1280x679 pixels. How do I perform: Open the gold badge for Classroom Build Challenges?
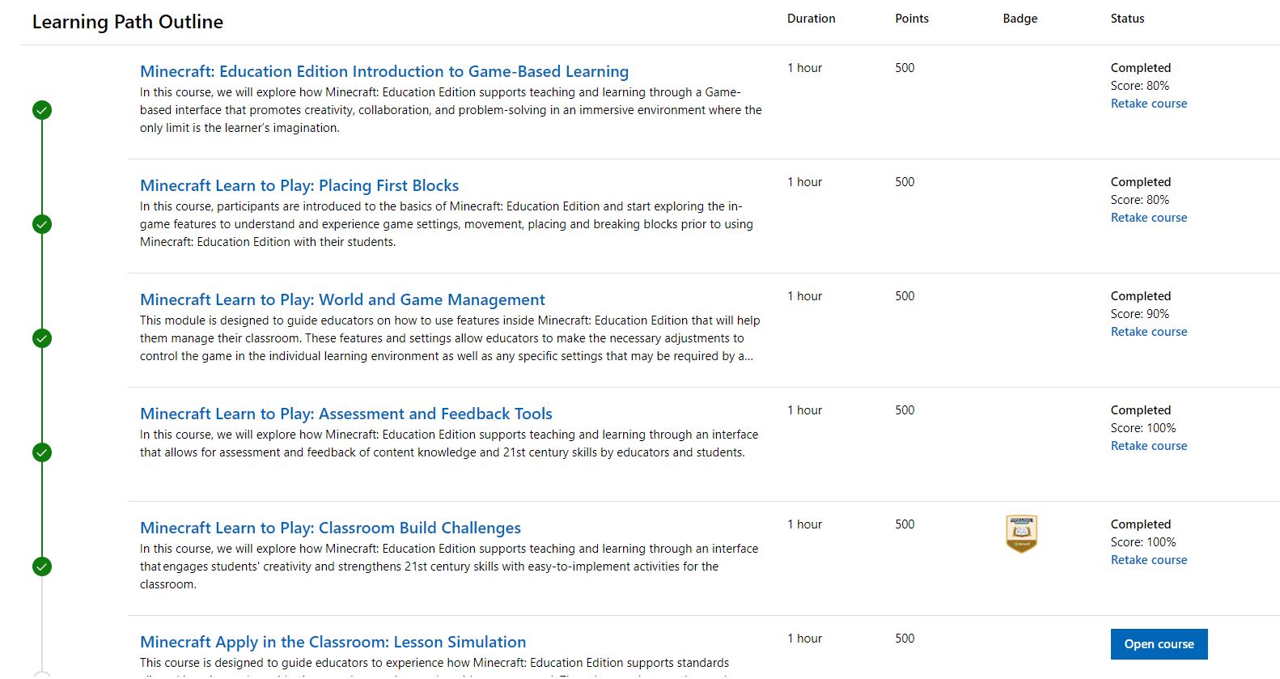coord(1021,534)
